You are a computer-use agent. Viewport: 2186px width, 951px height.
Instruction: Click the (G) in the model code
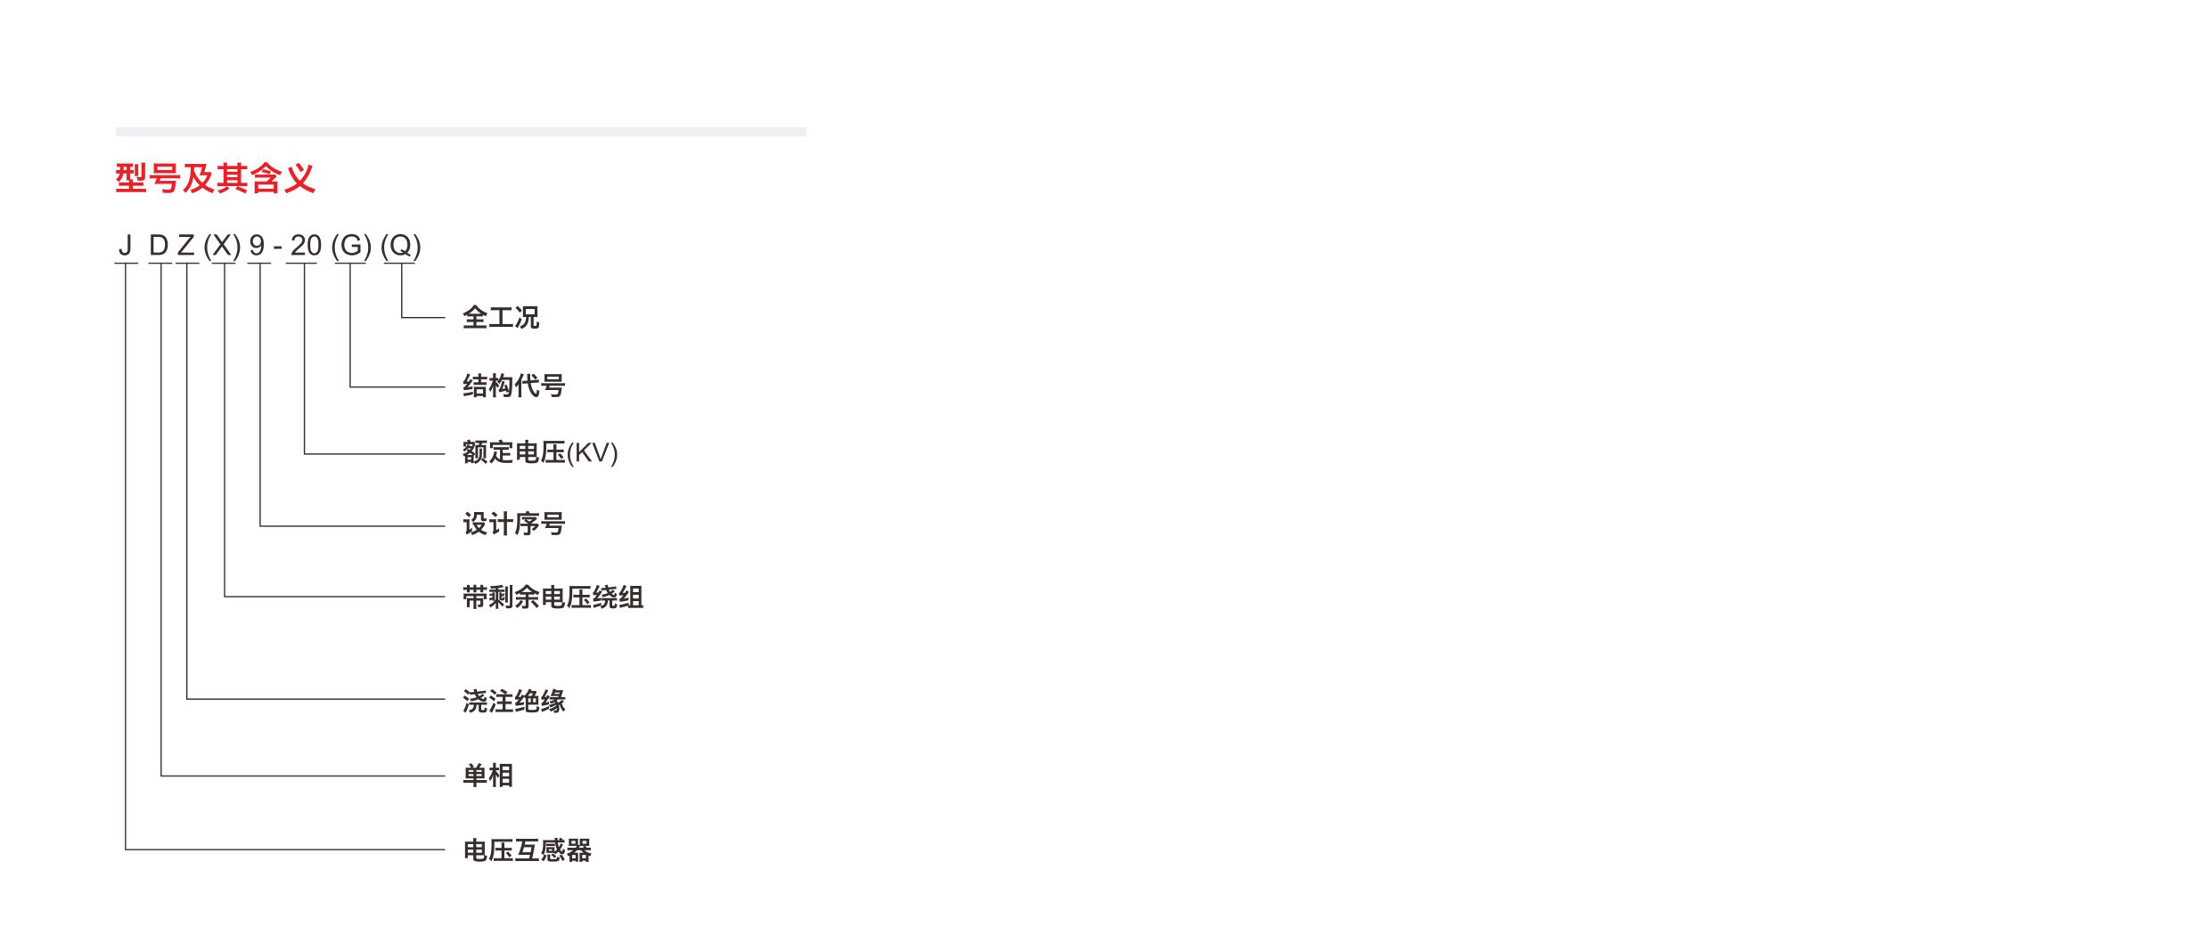tap(351, 246)
